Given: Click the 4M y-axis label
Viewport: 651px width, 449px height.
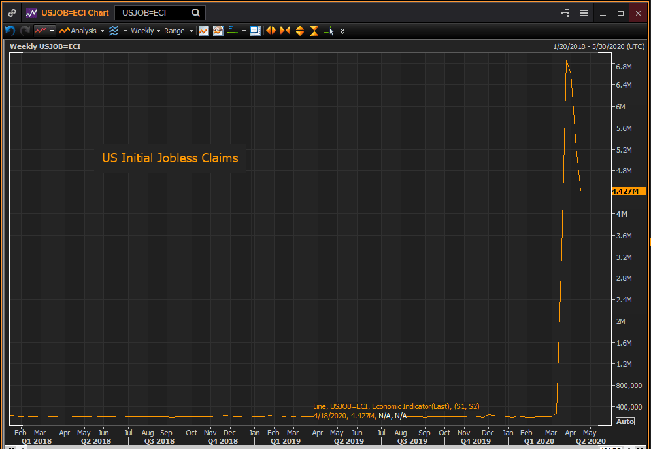Looking at the screenshot, I should pyautogui.click(x=622, y=213).
